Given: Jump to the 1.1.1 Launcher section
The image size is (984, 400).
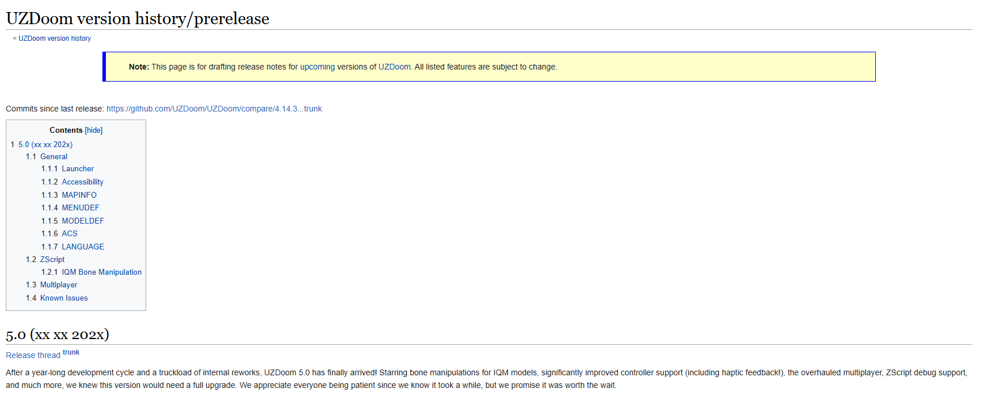Looking at the screenshot, I should (67, 169).
